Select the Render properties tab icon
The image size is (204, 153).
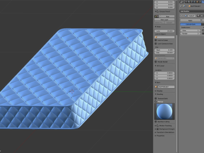click(186, 2)
